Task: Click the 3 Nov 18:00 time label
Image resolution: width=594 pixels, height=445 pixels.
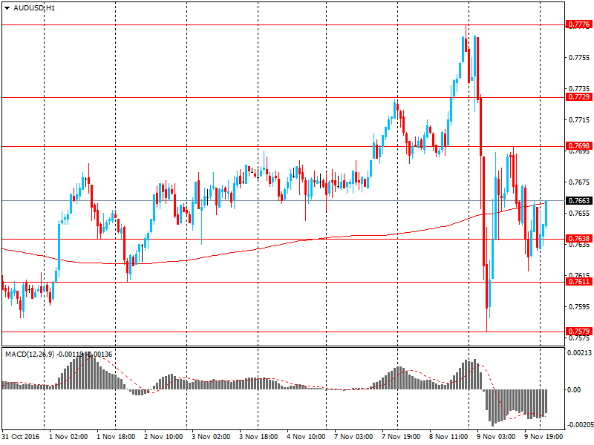Action: pos(259,437)
